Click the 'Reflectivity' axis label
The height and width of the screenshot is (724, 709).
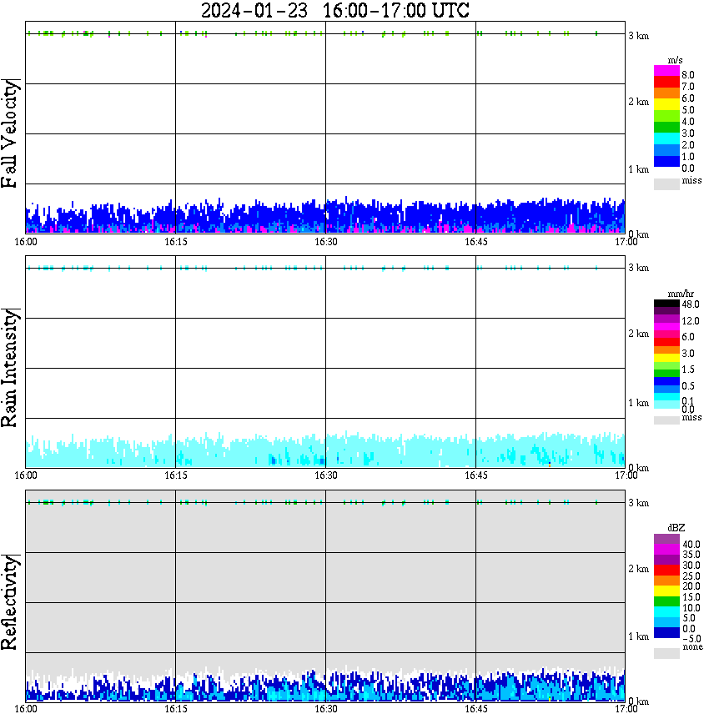point(10,601)
